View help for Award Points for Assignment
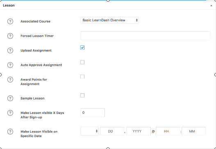This screenshot has width=216, height=149. [x=10, y=79]
